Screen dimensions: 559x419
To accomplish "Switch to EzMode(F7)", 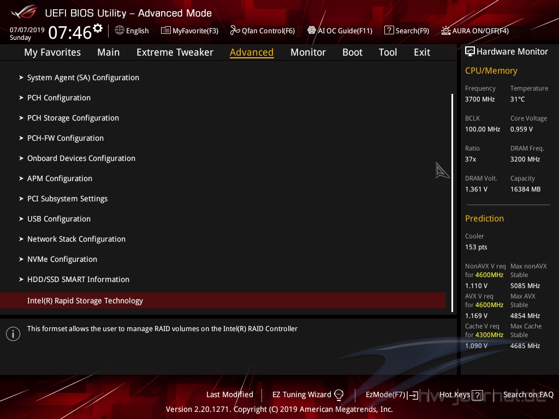I will [392, 395].
